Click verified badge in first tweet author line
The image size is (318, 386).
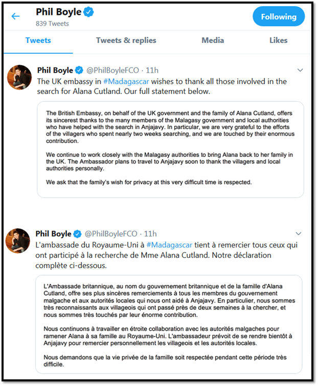(x=79, y=71)
